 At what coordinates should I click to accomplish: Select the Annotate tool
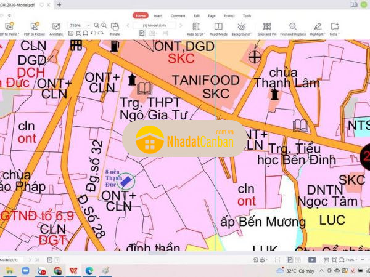56,29
